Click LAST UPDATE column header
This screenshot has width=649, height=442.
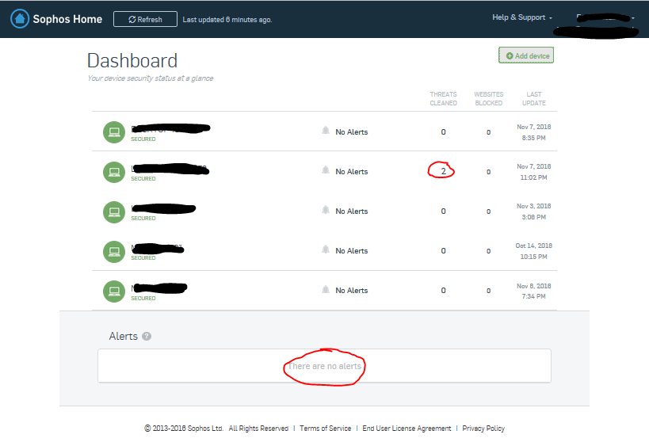(x=534, y=98)
